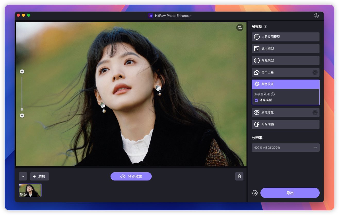Image resolution: width=339 pixels, height=215 pixels.
Task: Select the 暗光增强 low-light model
Action: [285, 124]
